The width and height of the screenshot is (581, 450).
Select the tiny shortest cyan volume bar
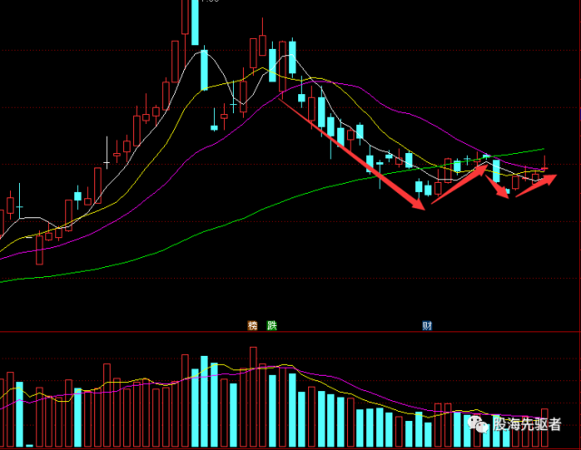[x=30, y=445]
